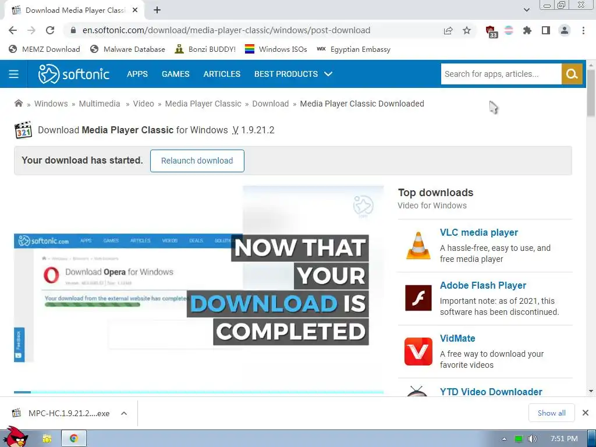Open the taskbar folder icon
596x447 pixels.
click(47, 439)
